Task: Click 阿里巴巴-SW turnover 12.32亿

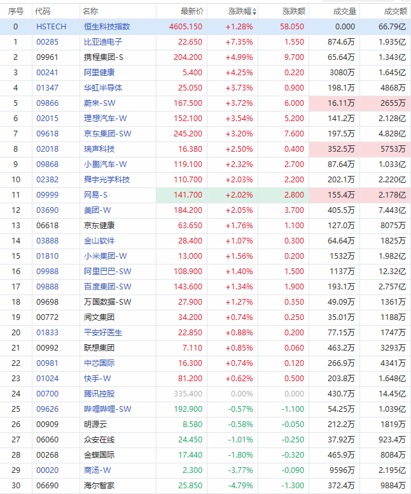Action: tap(393, 272)
